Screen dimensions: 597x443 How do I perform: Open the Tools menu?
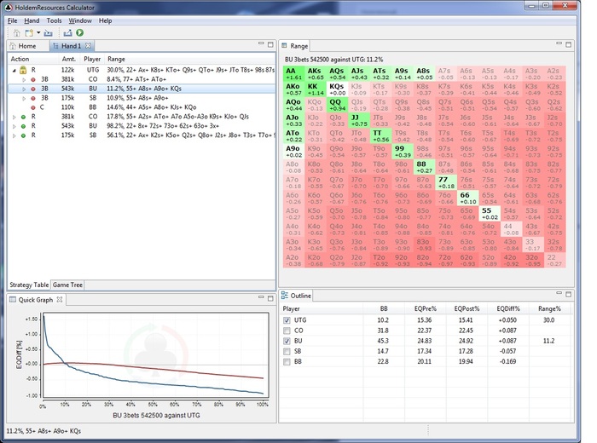(x=54, y=20)
